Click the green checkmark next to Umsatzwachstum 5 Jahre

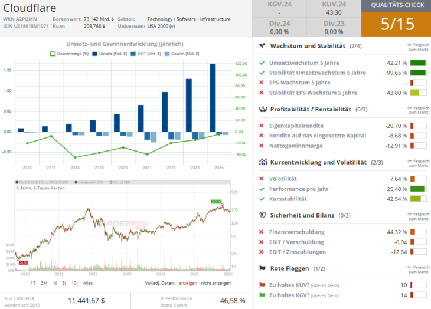click(262, 63)
